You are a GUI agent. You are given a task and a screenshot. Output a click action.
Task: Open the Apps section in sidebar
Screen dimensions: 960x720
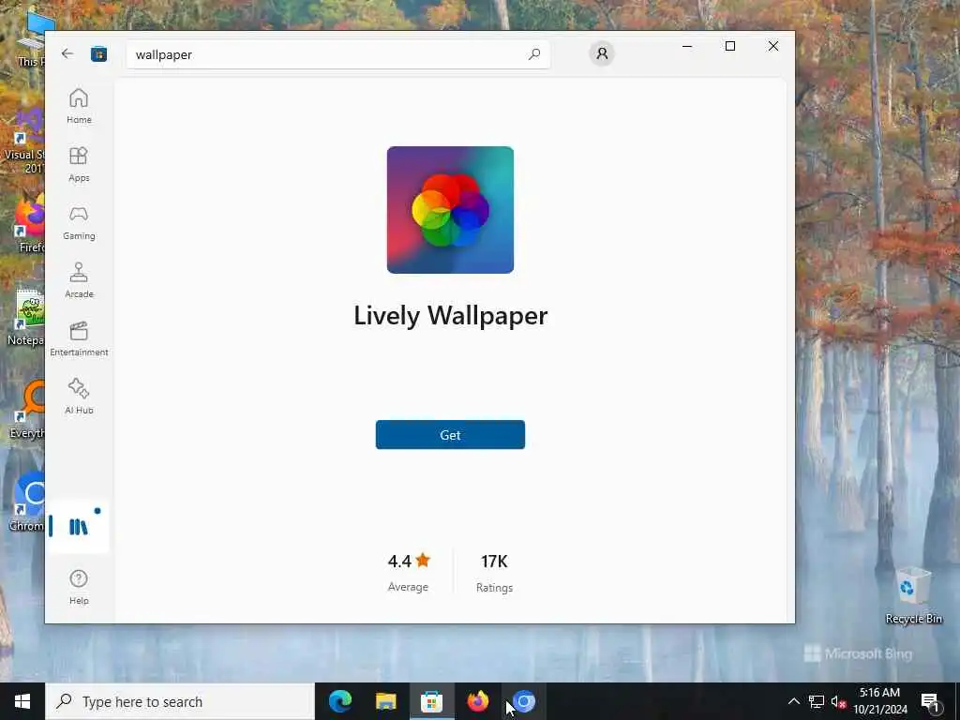pyautogui.click(x=79, y=164)
